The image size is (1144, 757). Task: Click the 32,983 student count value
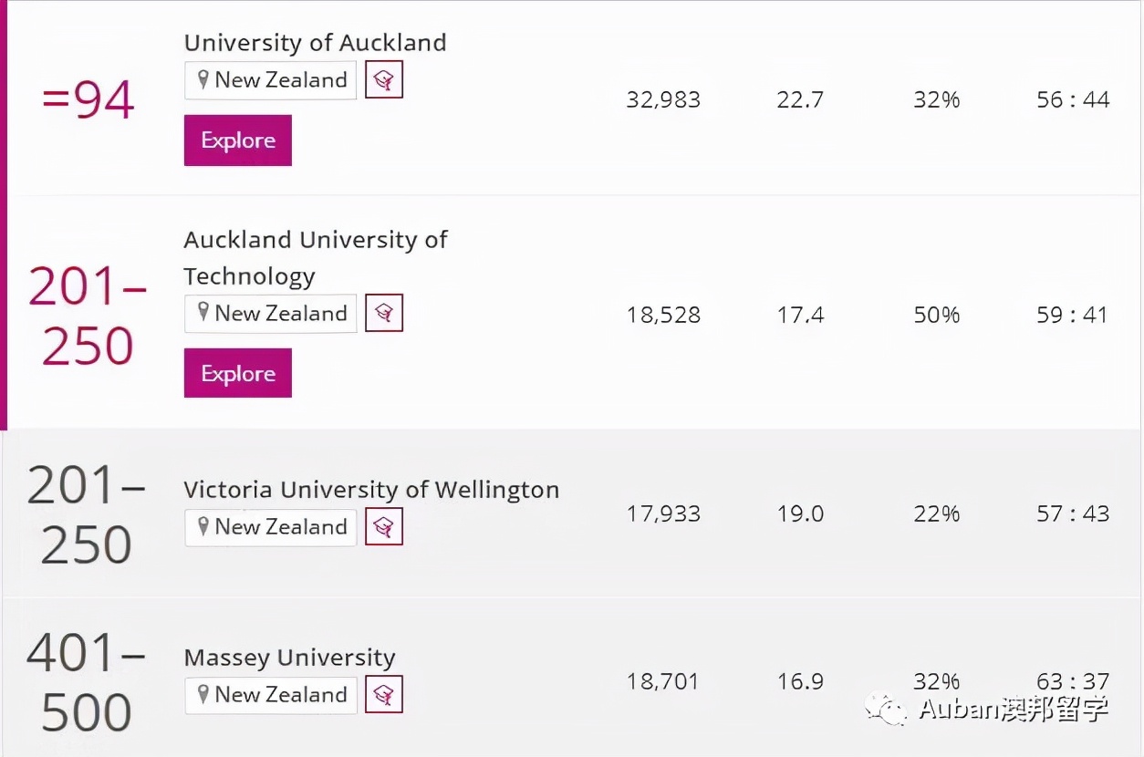[663, 100]
